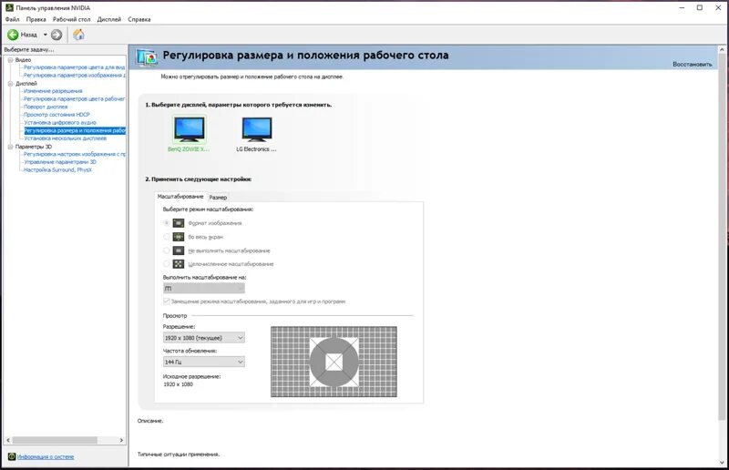Open 'Регулировка настроек изображения с просмотром' task
Viewport: 729px width, 470px height.
click(75, 154)
